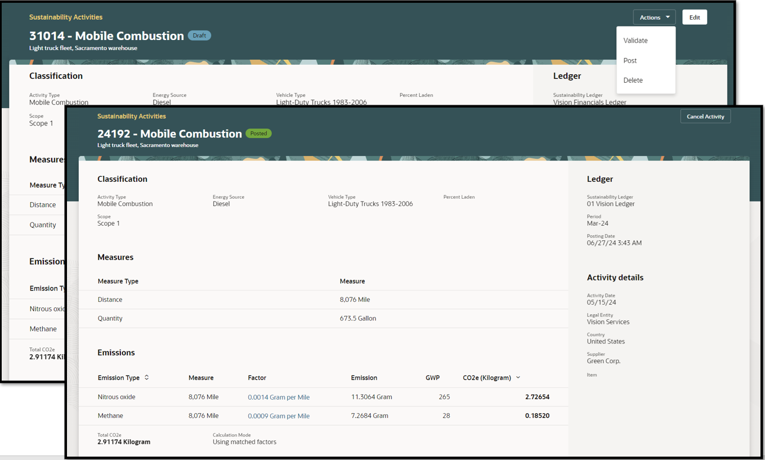
Task: Select the 7.2684 Gram emission value
Action: click(370, 416)
